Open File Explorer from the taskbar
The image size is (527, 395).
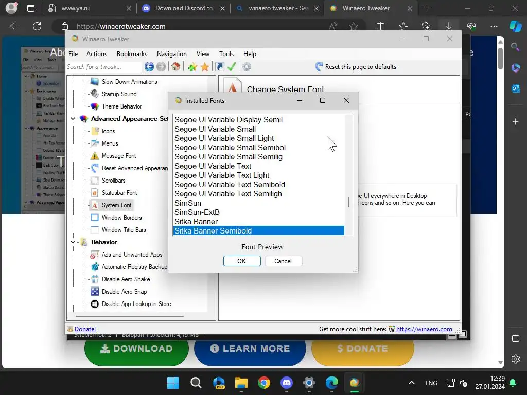(x=241, y=383)
